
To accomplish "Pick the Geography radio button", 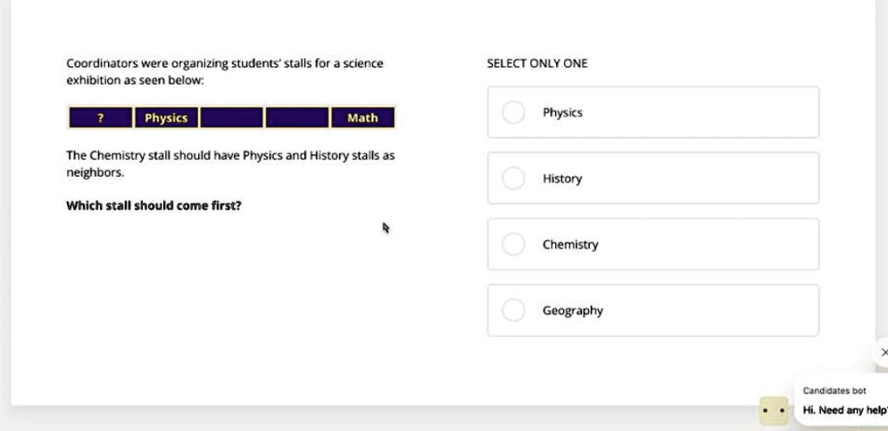I will (513, 311).
